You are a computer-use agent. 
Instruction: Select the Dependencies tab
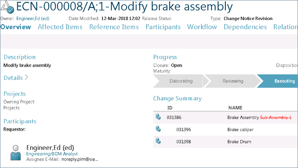click(x=245, y=27)
